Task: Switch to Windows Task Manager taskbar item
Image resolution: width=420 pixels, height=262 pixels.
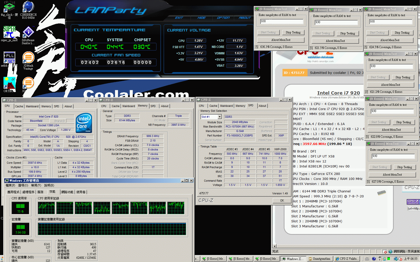Action: pyautogui.click(x=293, y=259)
